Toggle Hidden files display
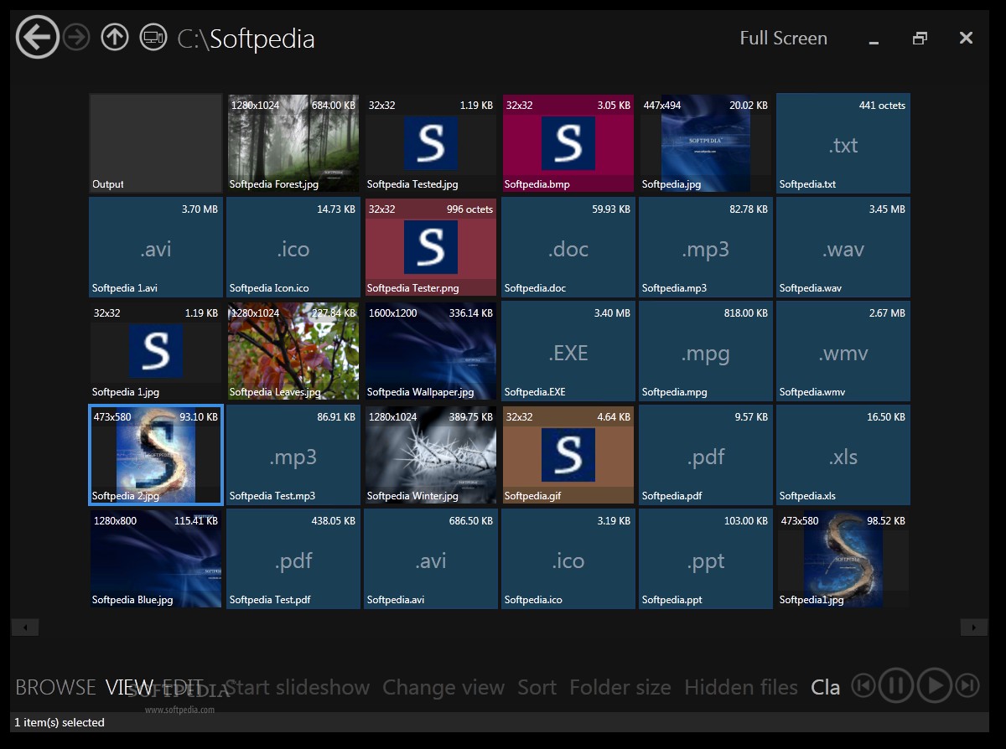 (740, 688)
